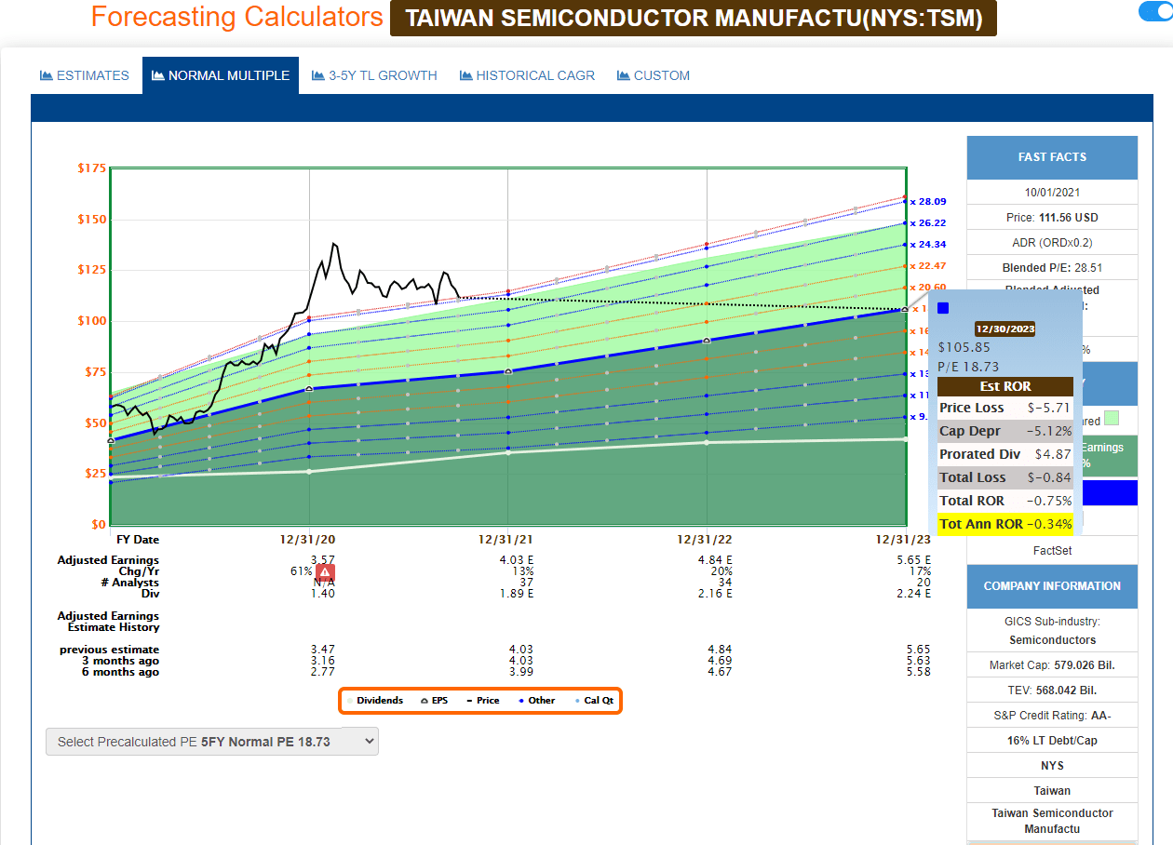
Task: Click the red warning triangle beside 61%
Action: click(326, 571)
